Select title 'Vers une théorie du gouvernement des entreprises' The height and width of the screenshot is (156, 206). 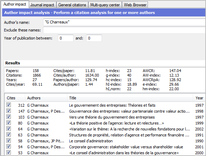click(112, 117)
